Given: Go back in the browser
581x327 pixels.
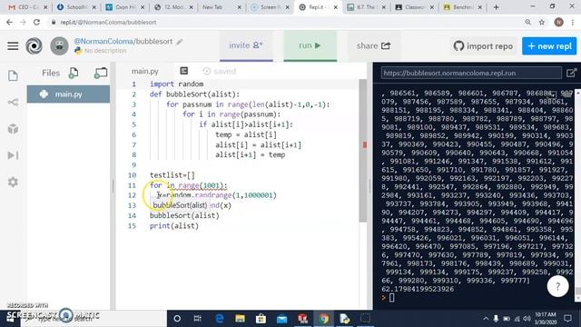Looking at the screenshot, I should pos(9,22).
